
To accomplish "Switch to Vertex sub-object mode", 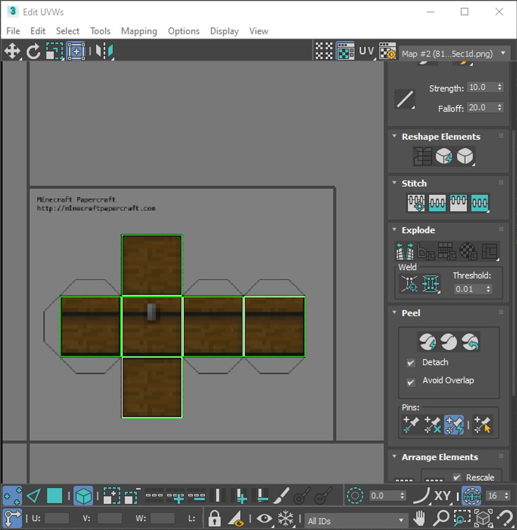I will (12, 496).
